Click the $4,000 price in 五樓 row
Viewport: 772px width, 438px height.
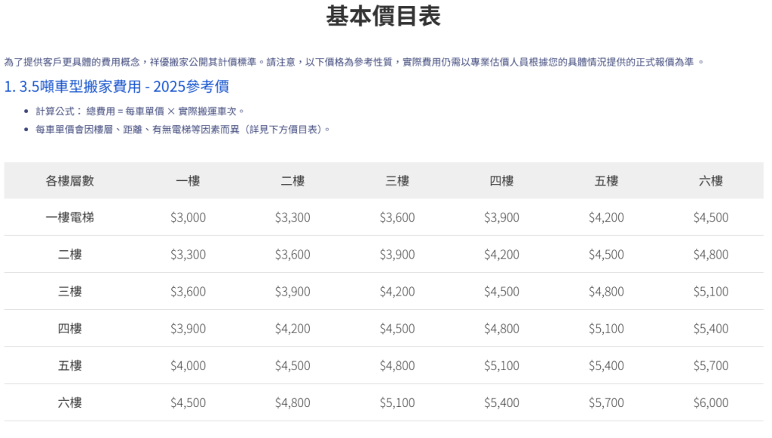[x=188, y=366]
